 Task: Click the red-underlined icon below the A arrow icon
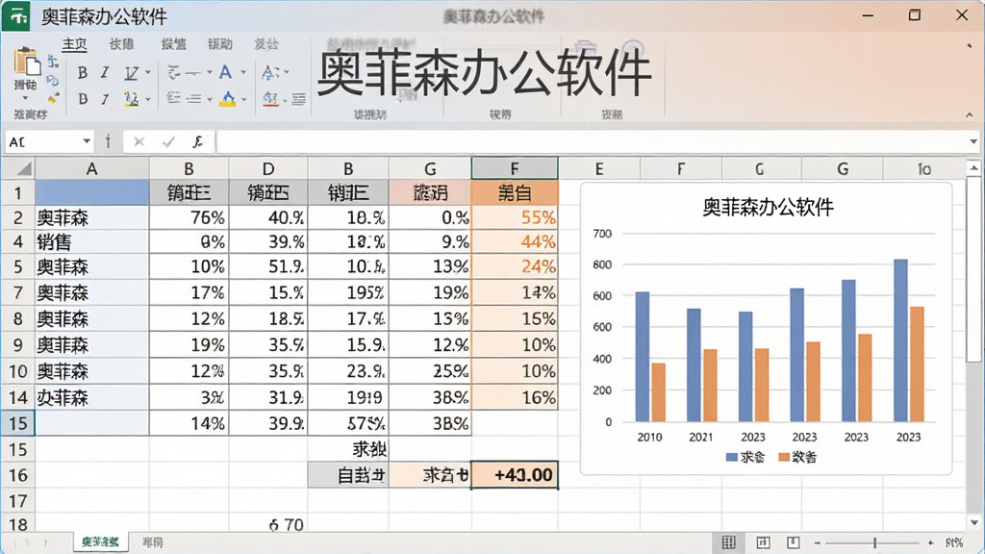[270, 99]
